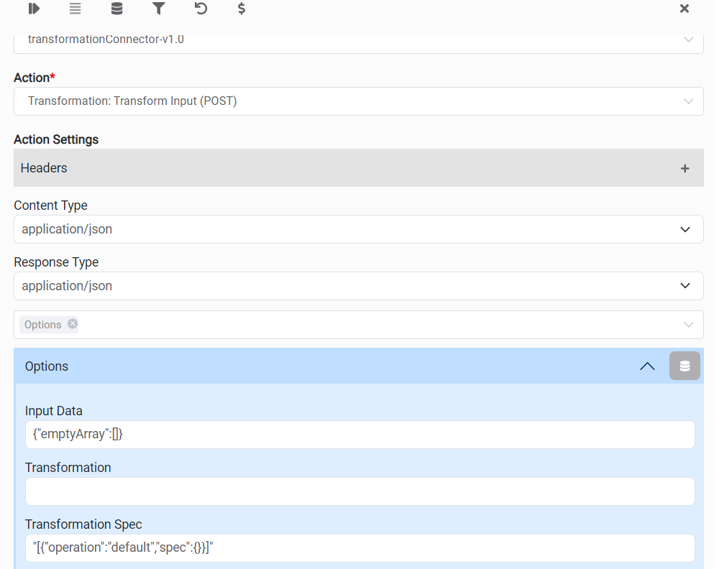This screenshot has height=569, width=714.
Task: Click the empty Transformation field
Action: point(360,491)
